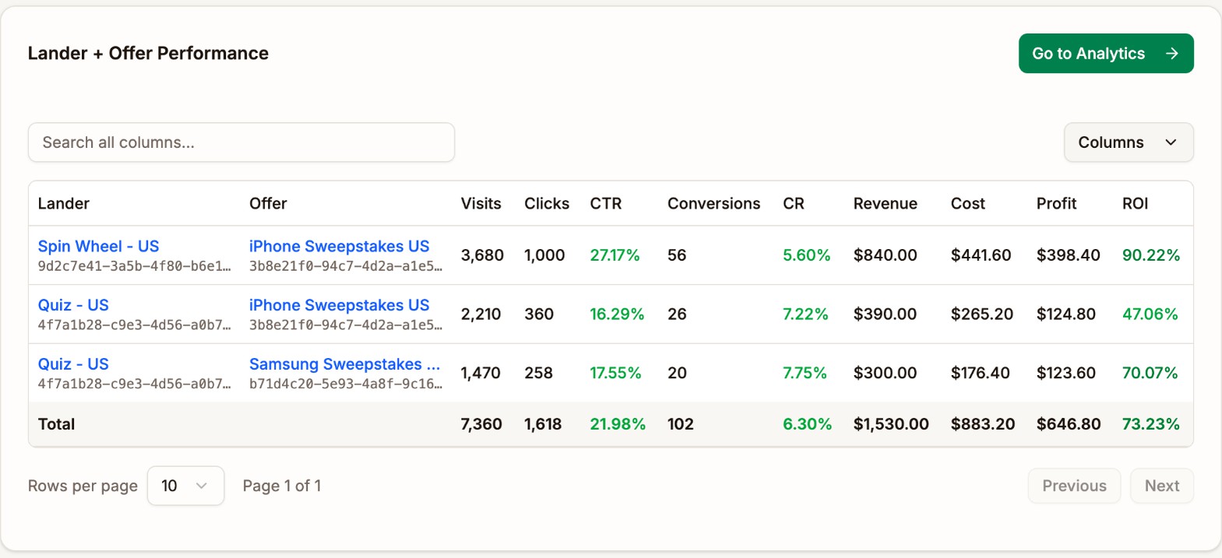This screenshot has width=1222, height=558.
Task: Open Rows per page selector showing 10
Action: click(x=185, y=486)
